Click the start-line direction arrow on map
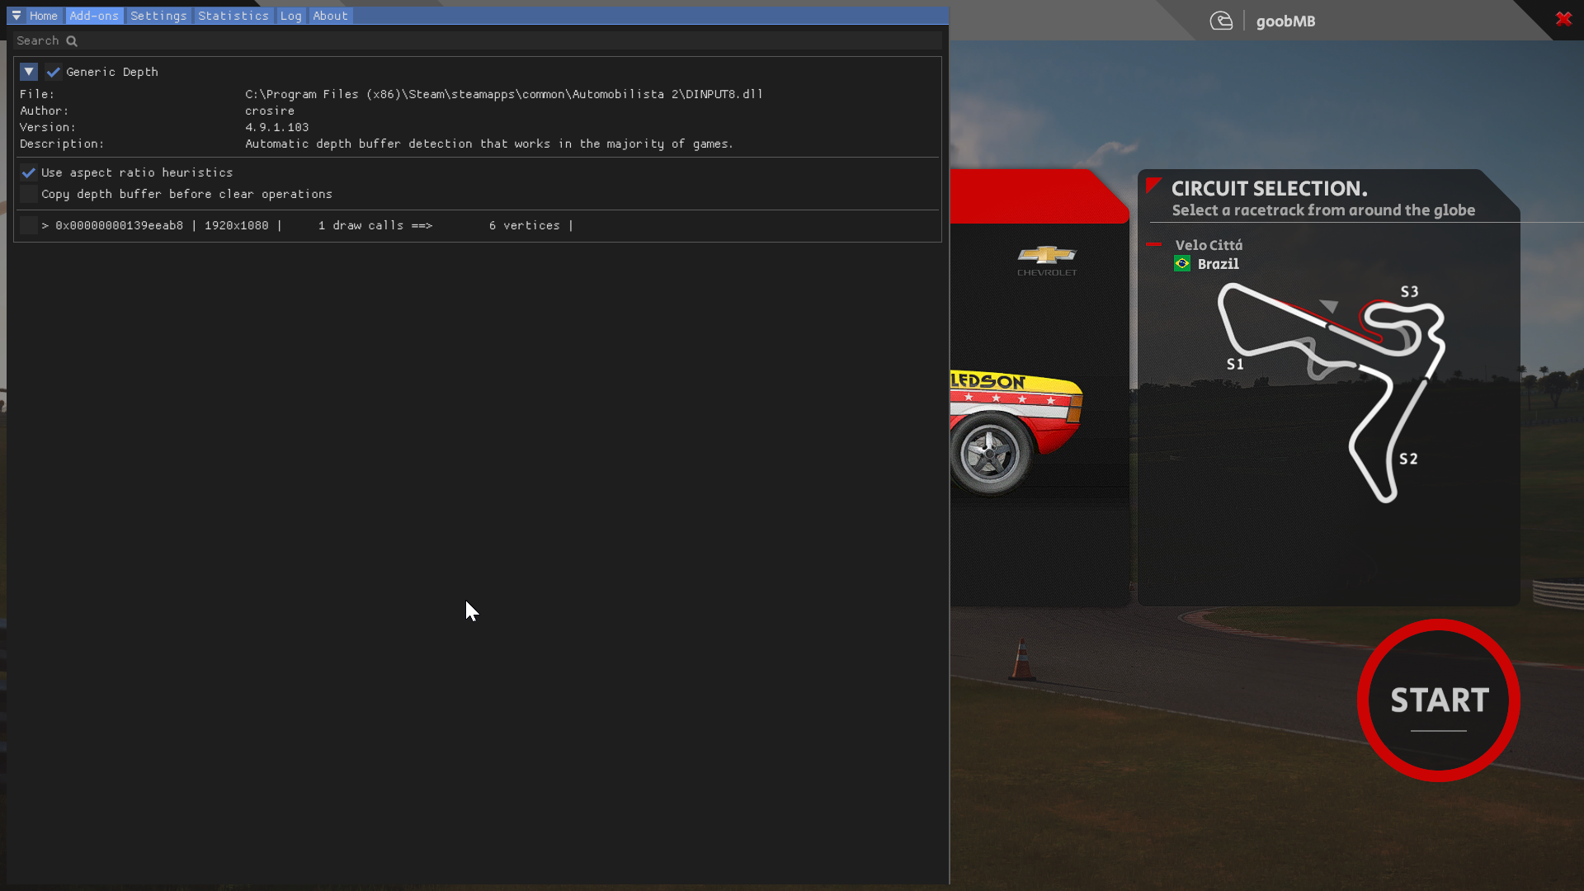This screenshot has height=891, width=1584. coord(1329,306)
